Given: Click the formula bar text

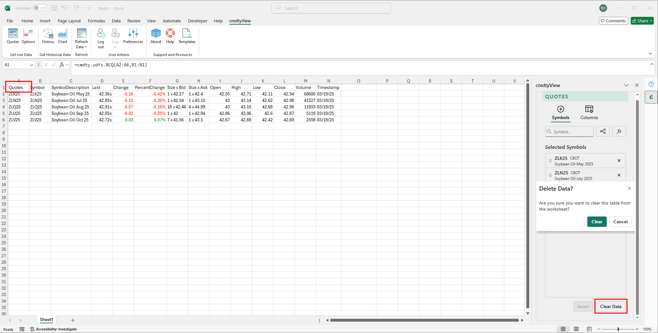Looking at the screenshot, I should [111, 65].
